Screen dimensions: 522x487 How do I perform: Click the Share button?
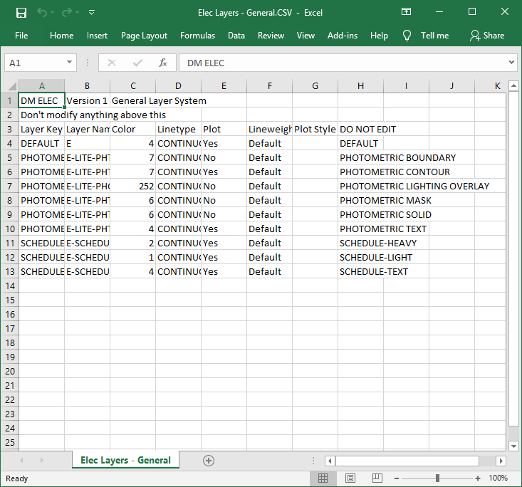[487, 36]
